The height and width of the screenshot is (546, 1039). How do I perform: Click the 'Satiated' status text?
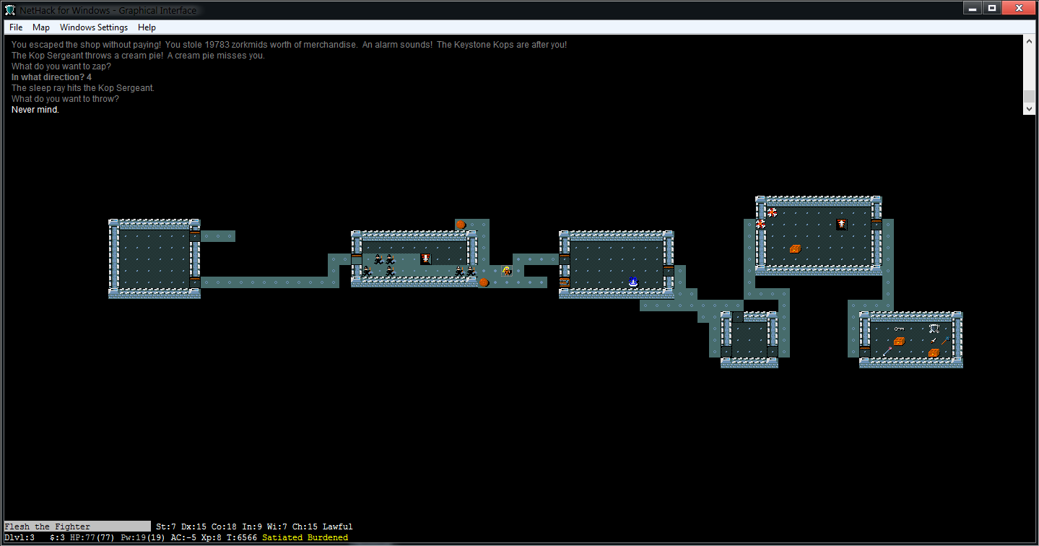tap(282, 537)
